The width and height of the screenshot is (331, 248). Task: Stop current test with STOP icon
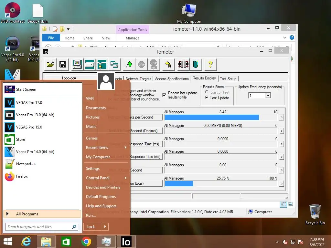tap(142, 64)
